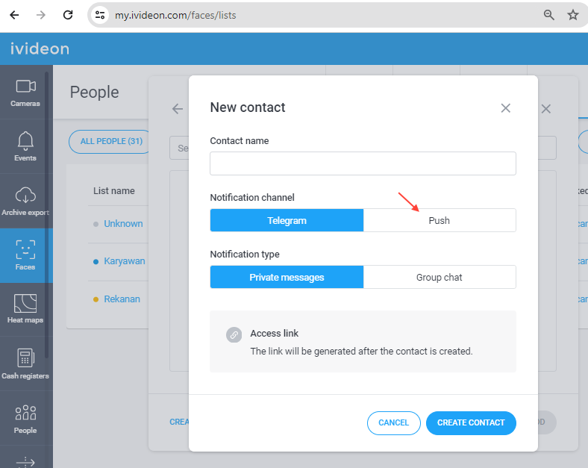Reload the page in browser
Image resolution: width=588 pixels, height=468 pixels.
(68, 15)
